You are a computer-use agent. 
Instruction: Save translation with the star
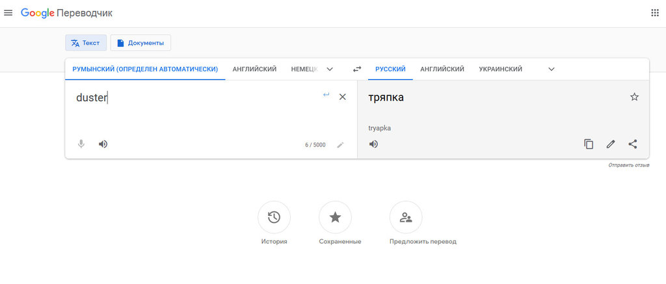[634, 97]
